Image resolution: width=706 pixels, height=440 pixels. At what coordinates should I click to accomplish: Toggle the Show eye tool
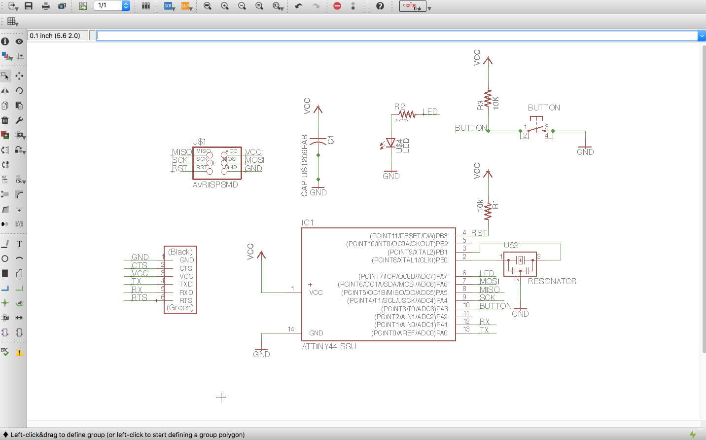pyautogui.click(x=19, y=41)
